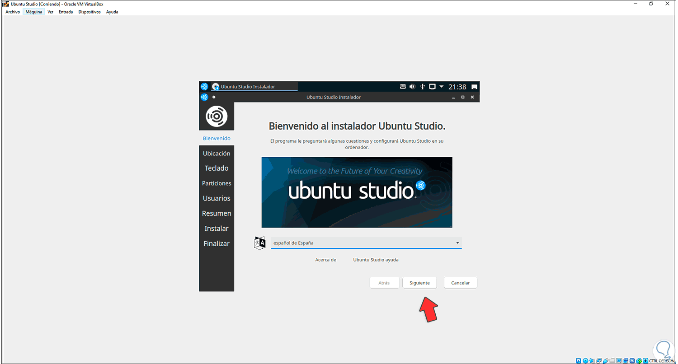Open the installer window menu icon in the title bar
678x364 pixels.
(204, 97)
